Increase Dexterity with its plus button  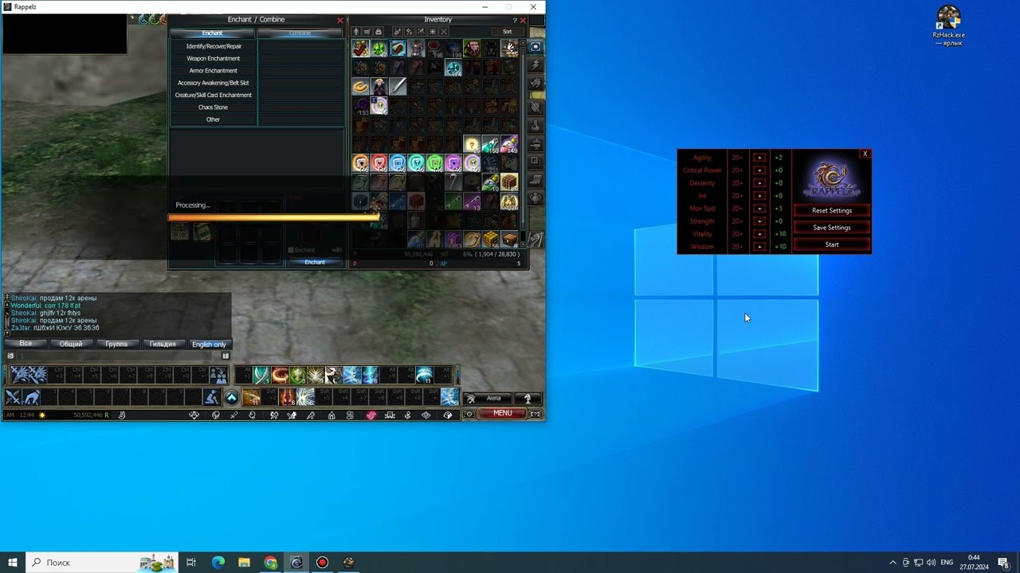[759, 183]
